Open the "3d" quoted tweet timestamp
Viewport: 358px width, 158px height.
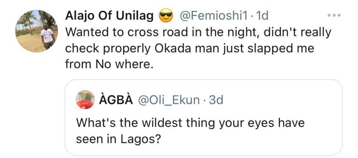pos(216,100)
